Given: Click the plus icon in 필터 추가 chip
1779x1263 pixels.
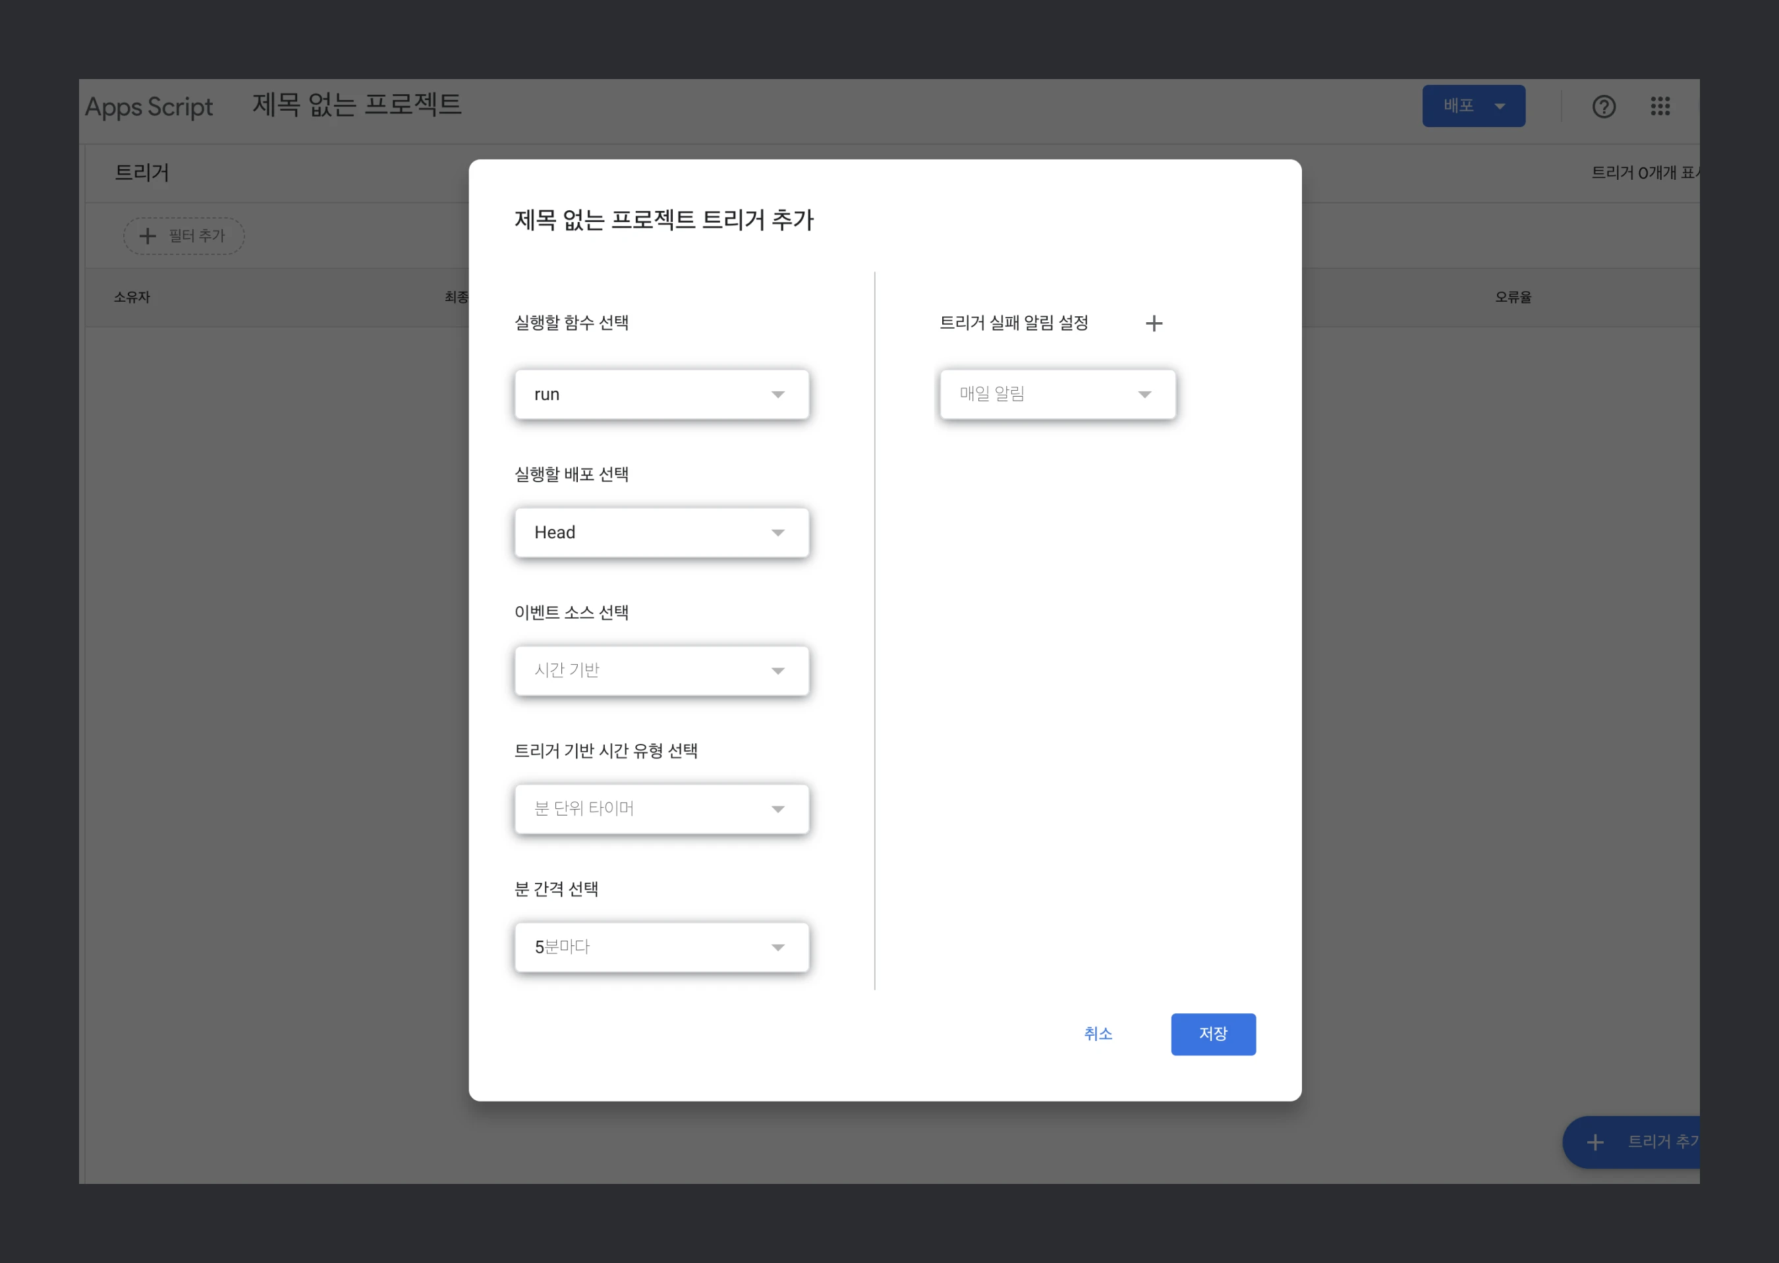Looking at the screenshot, I should pyautogui.click(x=148, y=236).
